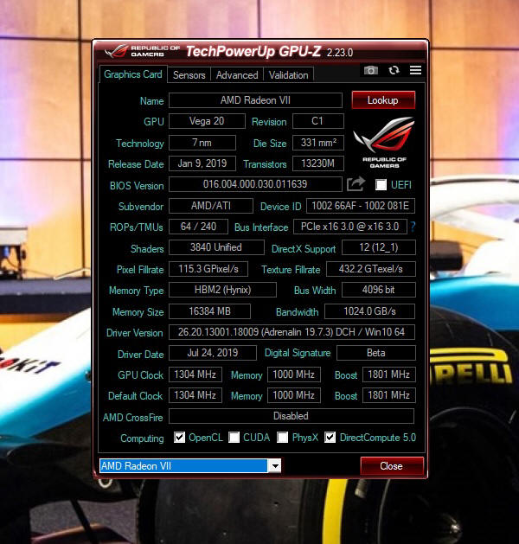Open the Advanced tab
The height and width of the screenshot is (544, 519).
click(x=237, y=75)
